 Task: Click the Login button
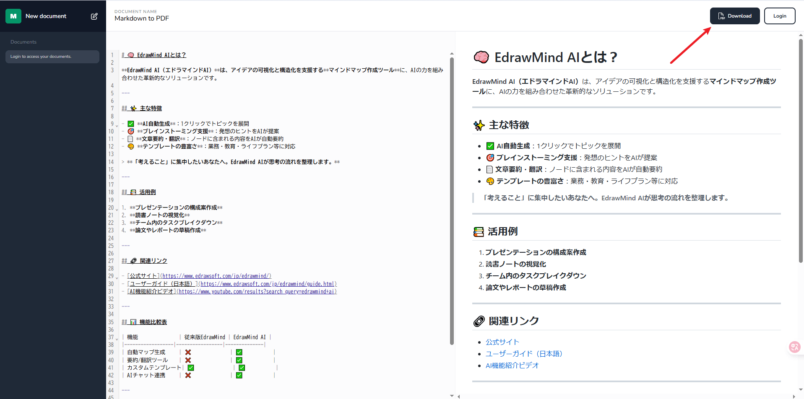779,16
